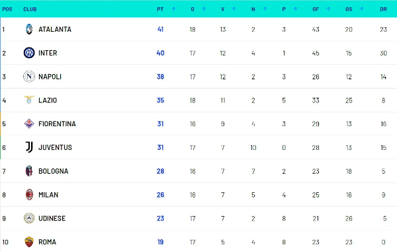Sort table by PT arrow
Screen dimensions: 397x251
[173, 9]
